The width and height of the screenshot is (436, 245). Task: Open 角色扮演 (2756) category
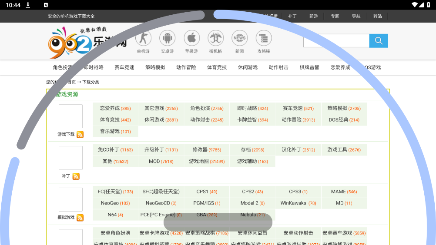pos(207,109)
